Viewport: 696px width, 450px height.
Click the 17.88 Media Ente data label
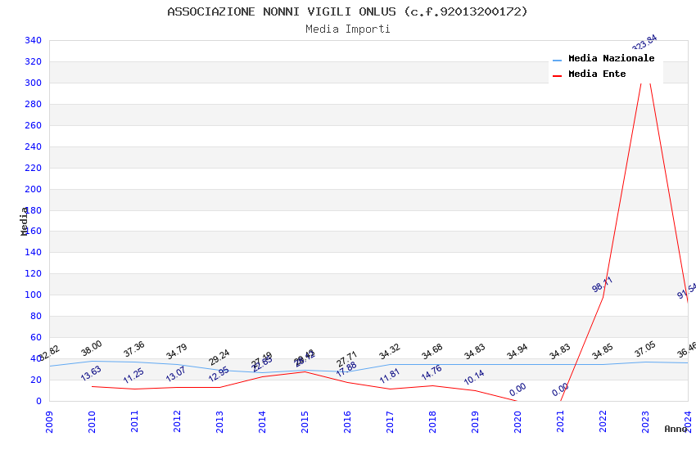pos(346,369)
